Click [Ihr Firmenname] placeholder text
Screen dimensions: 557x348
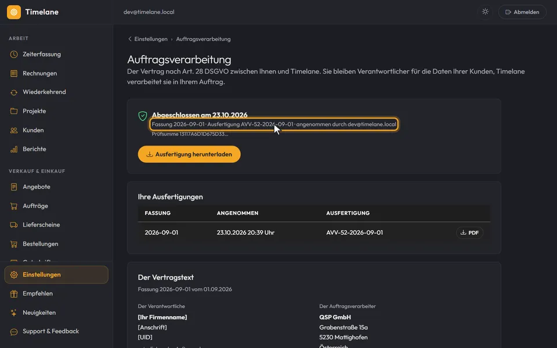tap(162, 317)
